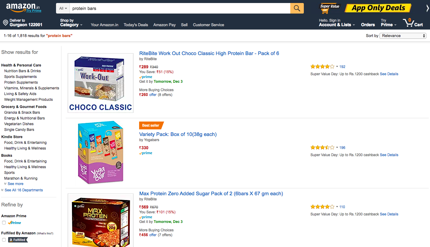Click the star rating of RiteBite Work Out bar
Viewport: 430px width, 247px height.
322,66
